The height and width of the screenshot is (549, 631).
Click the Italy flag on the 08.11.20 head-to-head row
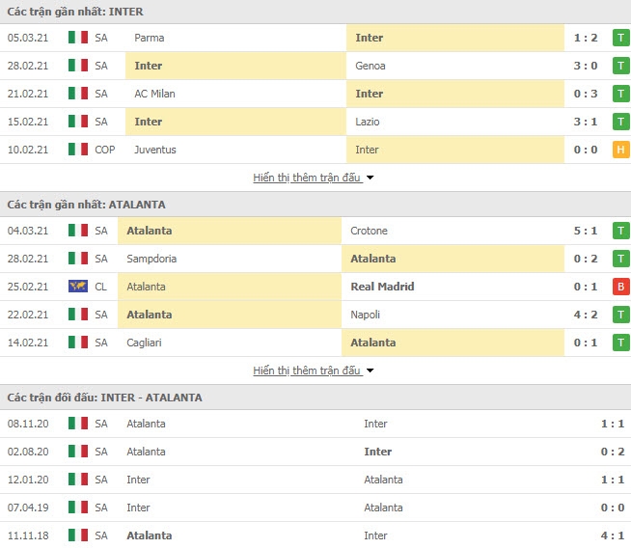(x=78, y=424)
